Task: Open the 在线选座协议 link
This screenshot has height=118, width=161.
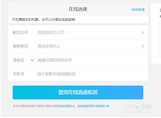Action: [67, 106]
